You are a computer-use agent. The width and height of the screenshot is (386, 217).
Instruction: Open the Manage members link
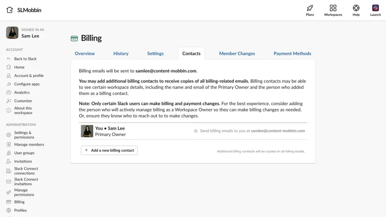click(29, 144)
